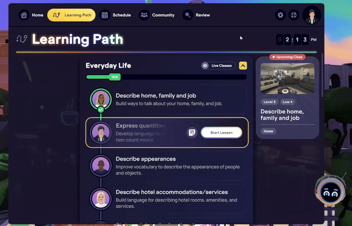Click the lesson notes icon beside Start Lesson

pyautogui.click(x=192, y=132)
